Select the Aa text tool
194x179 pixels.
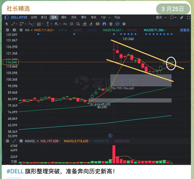click(x=65, y=24)
